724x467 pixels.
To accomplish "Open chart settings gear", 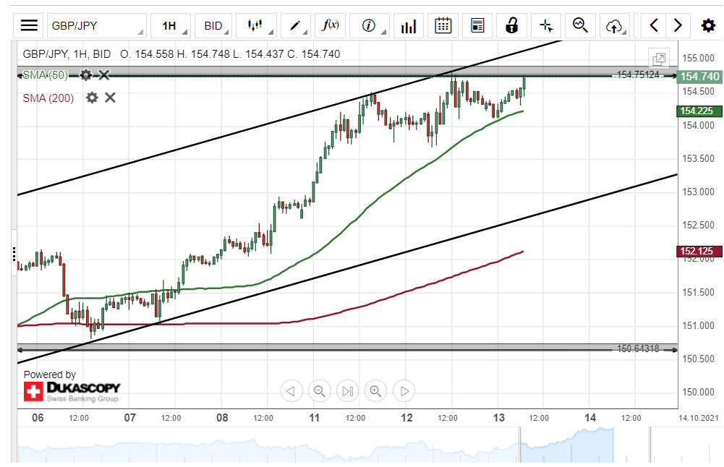I will pyautogui.click(x=708, y=26).
